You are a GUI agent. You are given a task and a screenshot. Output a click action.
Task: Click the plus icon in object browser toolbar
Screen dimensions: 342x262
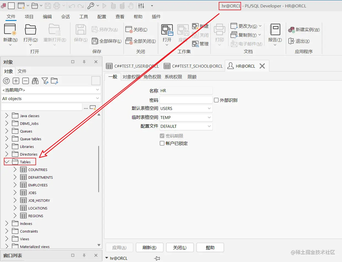click(x=16, y=81)
